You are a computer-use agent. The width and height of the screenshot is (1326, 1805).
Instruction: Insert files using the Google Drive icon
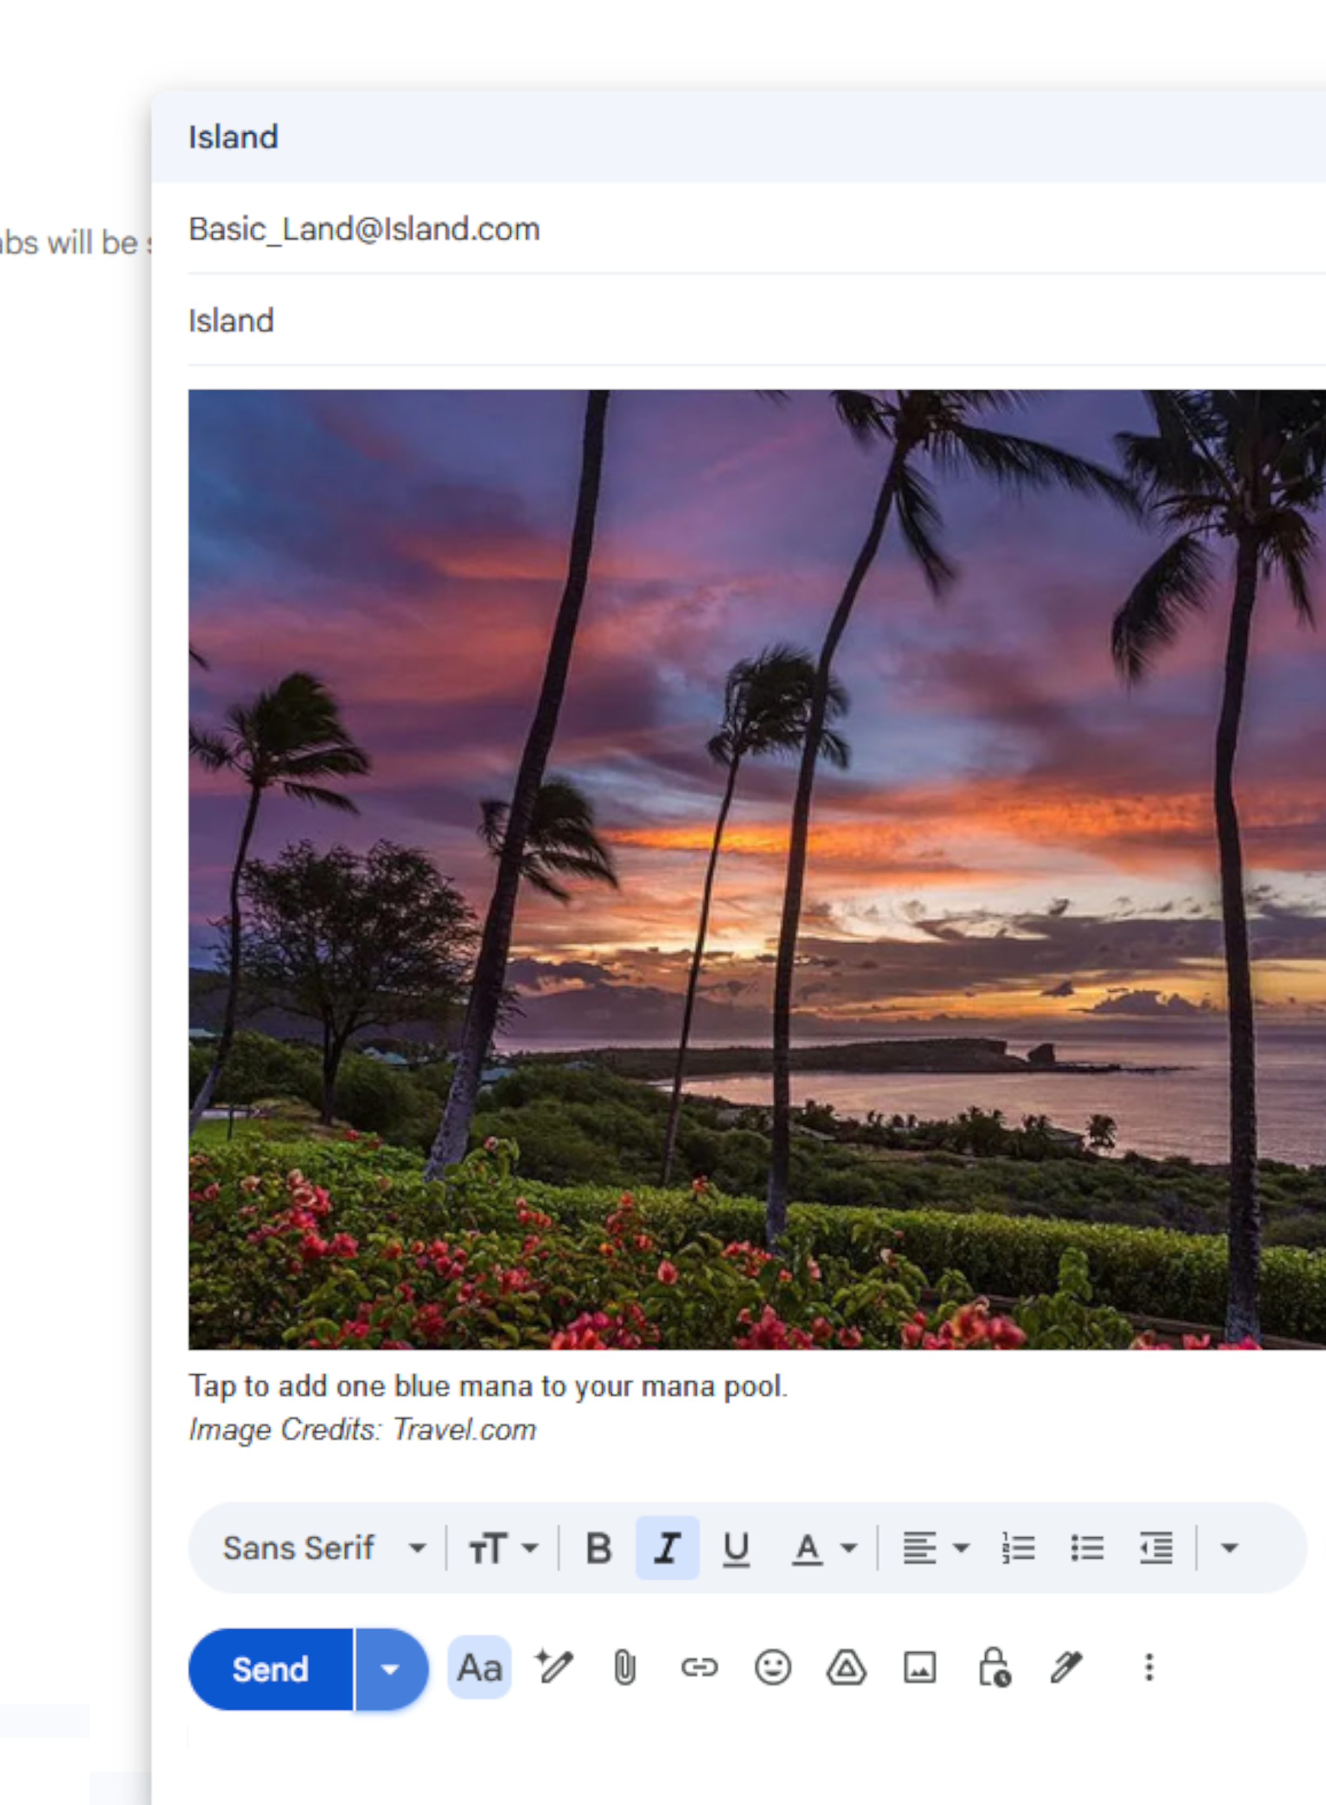846,1668
